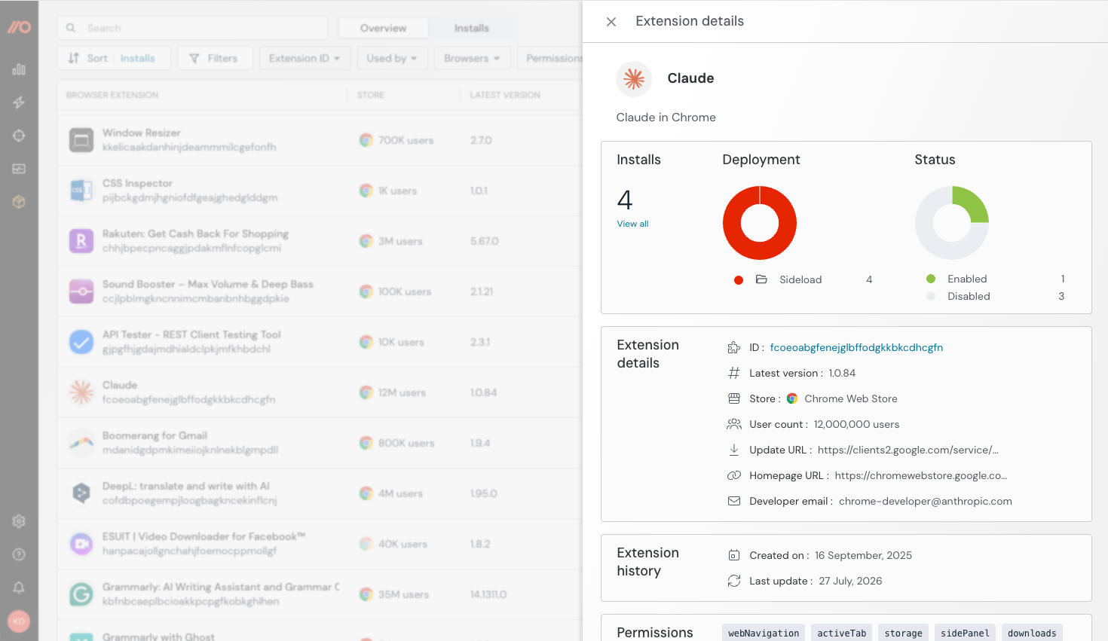Click the Grammarly AI Writing Assistant icon
This screenshot has width=1108, height=641.
point(81,594)
